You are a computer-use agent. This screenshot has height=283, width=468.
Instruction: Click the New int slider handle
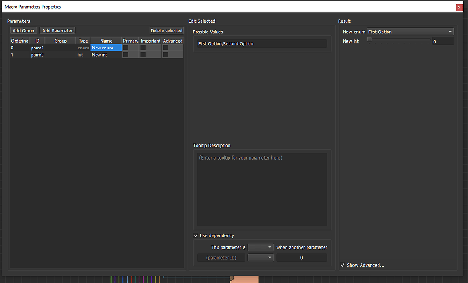[x=369, y=39]
